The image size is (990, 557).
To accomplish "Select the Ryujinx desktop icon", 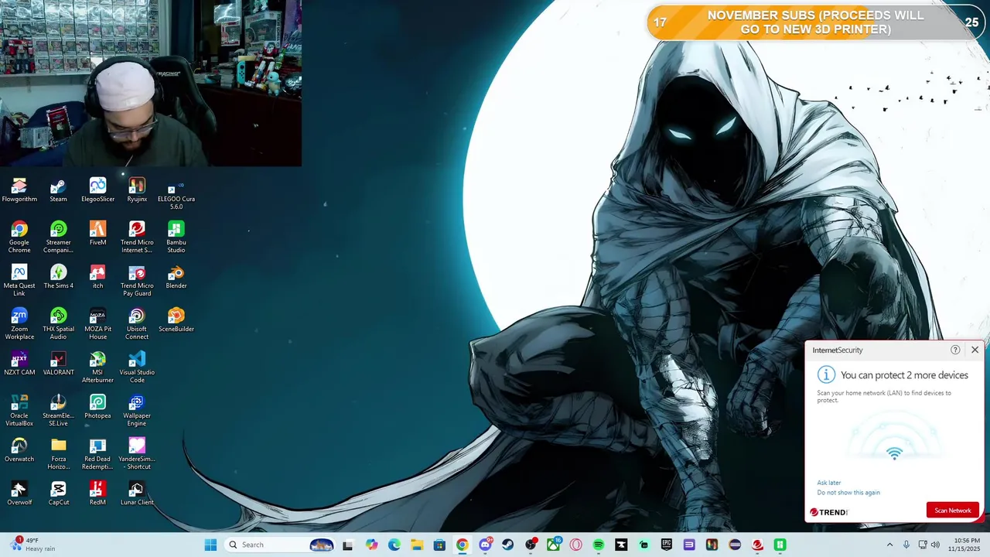I will click(137, 190).
